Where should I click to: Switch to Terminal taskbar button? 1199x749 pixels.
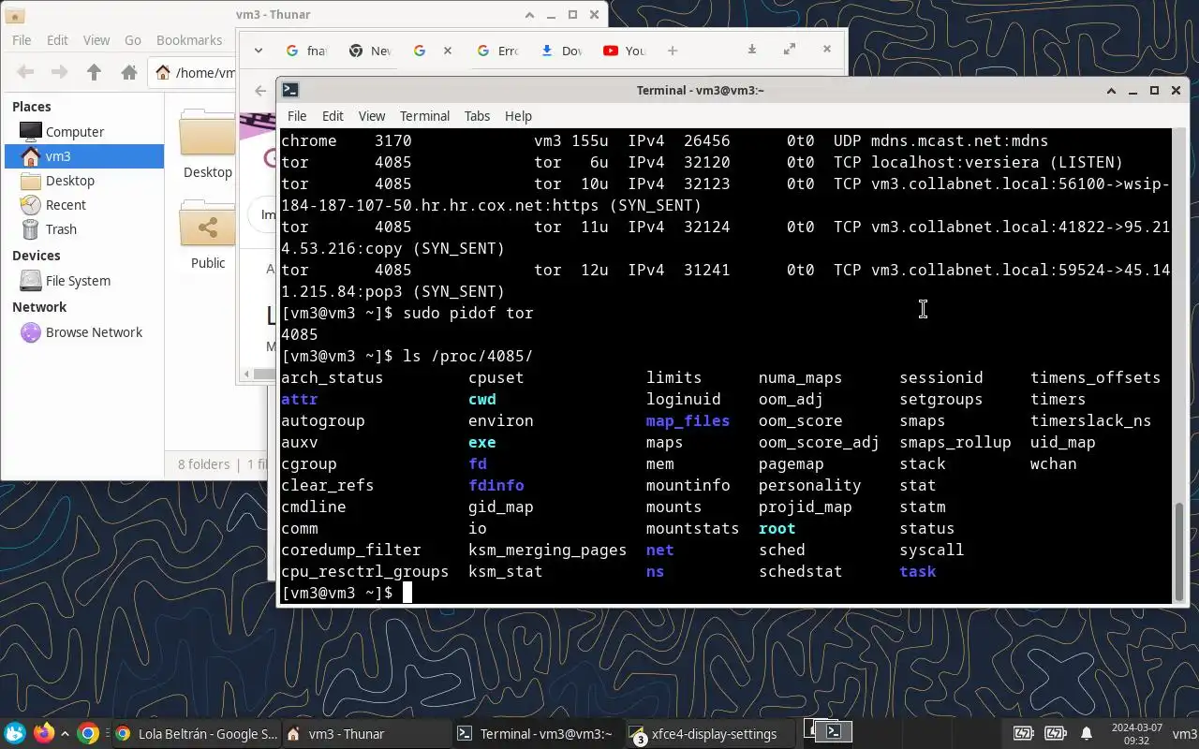click(537, 734)
